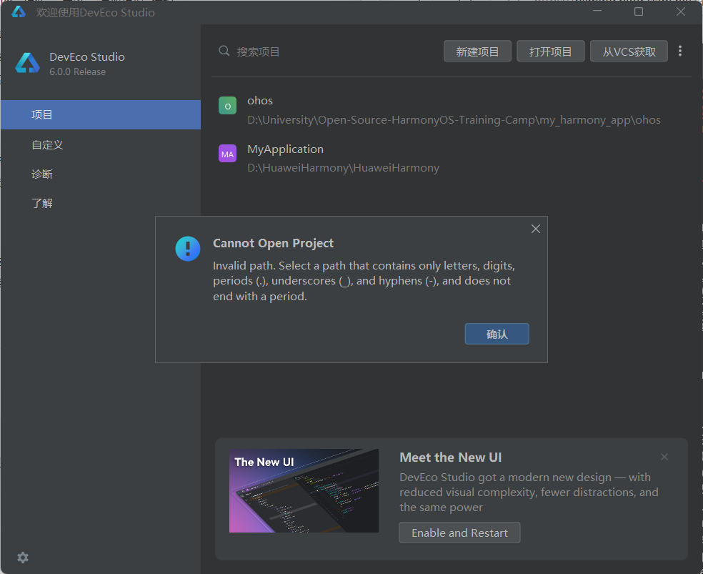
Task: Open settings via the gear icon
Action: point(23,558)
